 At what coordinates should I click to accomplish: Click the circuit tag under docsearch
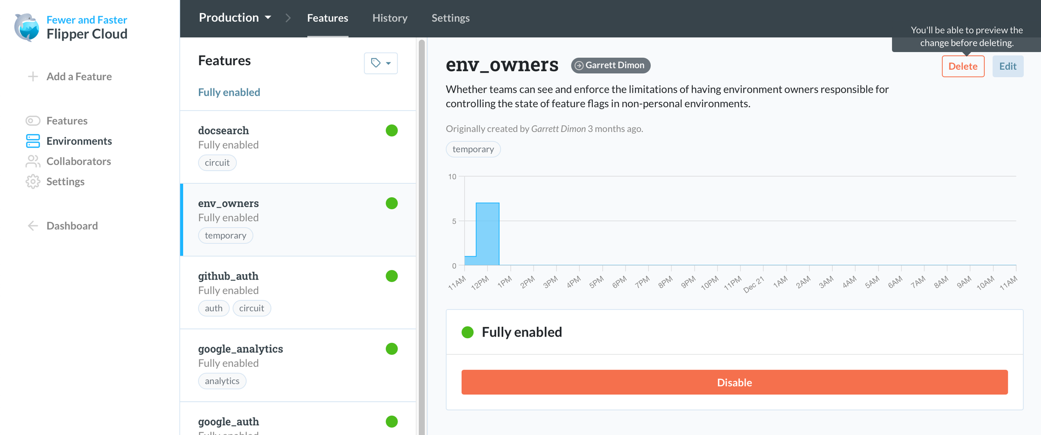coord(217,163)
